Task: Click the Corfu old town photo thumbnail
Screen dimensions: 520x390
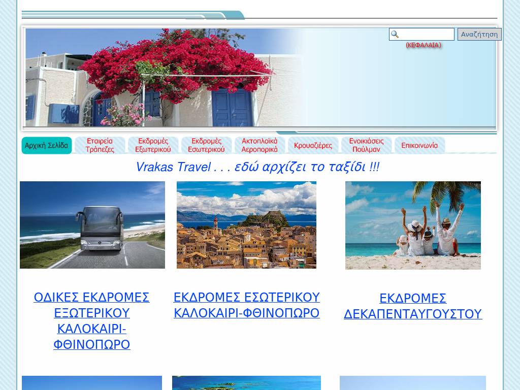Action: click(246, 225)
